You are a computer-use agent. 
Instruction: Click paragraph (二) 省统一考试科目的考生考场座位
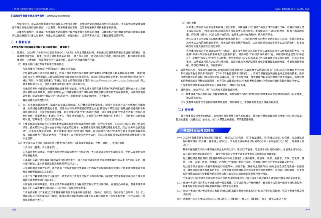point(241,184)
